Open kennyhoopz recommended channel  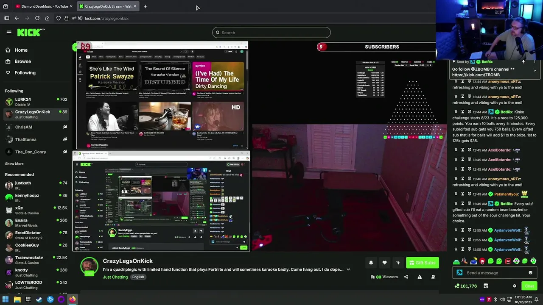click(x=36, y=198)
